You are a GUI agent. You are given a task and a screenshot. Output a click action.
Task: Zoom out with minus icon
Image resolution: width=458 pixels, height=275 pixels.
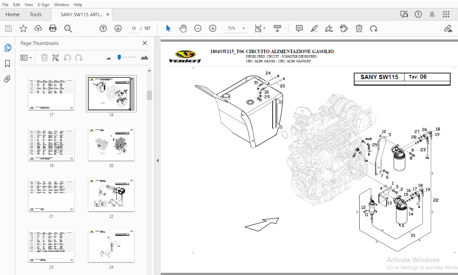pos(198,28)
